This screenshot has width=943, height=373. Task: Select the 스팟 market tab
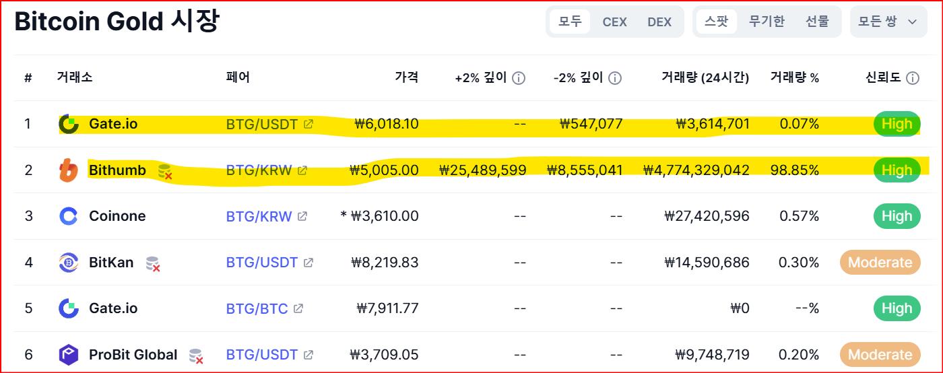pyautogui.click(x=717, y=22)
